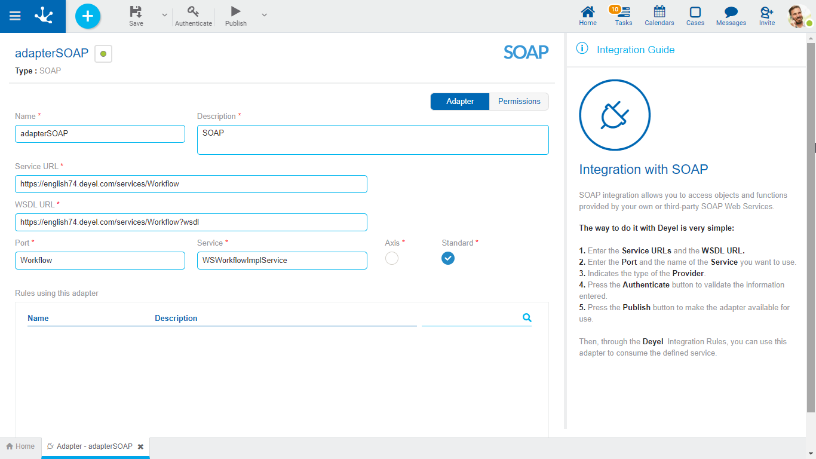Image resolution: width=816 pixels, height=459 pixels.
Task: Close the Adapter - adapterSOAP tab
Action: (140, 446)
